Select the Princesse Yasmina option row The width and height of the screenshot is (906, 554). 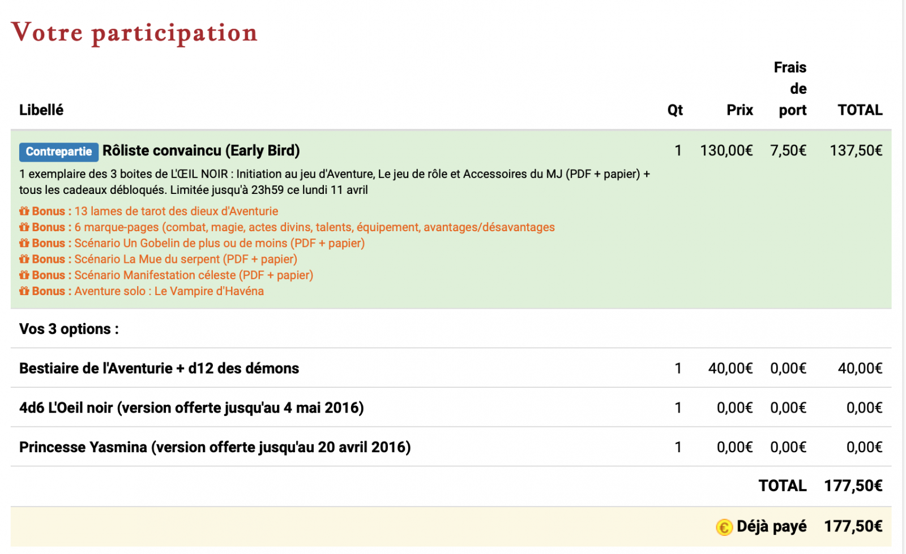(x=215, y=447)
